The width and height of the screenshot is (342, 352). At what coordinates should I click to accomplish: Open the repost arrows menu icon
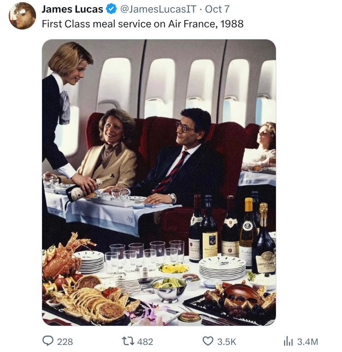[128, 341]
